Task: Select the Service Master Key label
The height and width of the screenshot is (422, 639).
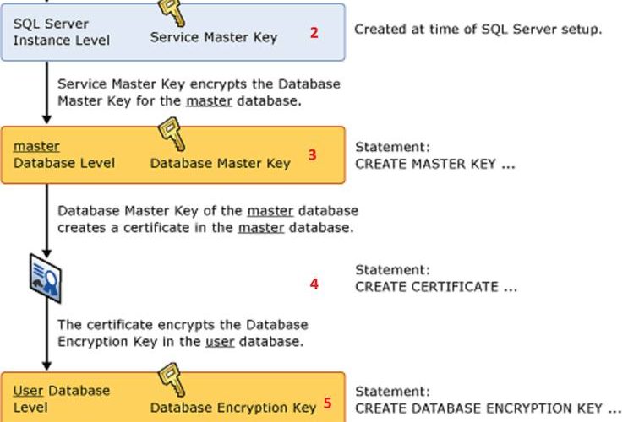Action: tap(214, 37)
